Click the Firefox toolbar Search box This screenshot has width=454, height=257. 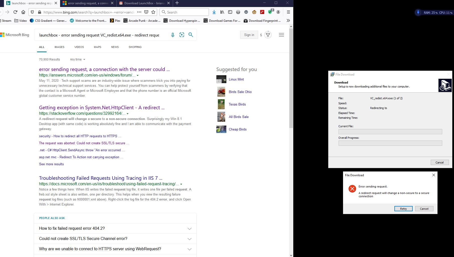coord(184,12)
